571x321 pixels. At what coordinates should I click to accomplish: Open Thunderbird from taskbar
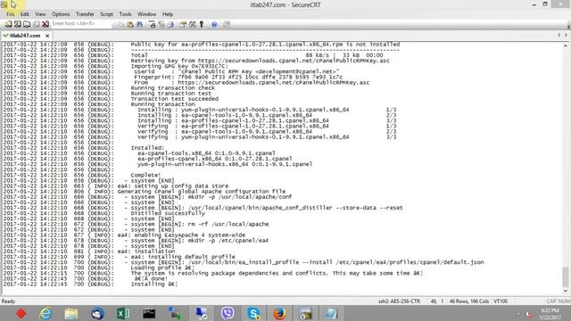coord(97,313)
